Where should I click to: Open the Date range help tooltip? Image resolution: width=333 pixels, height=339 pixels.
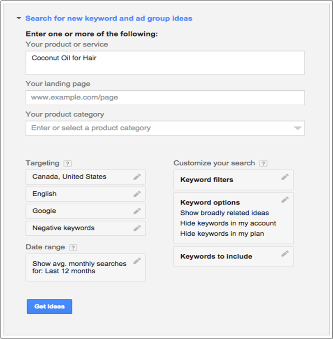(x=73, y=247)
